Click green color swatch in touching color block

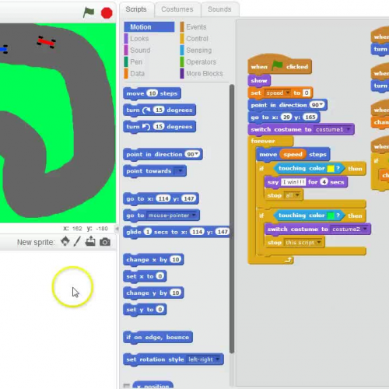[x=331, y=216]
